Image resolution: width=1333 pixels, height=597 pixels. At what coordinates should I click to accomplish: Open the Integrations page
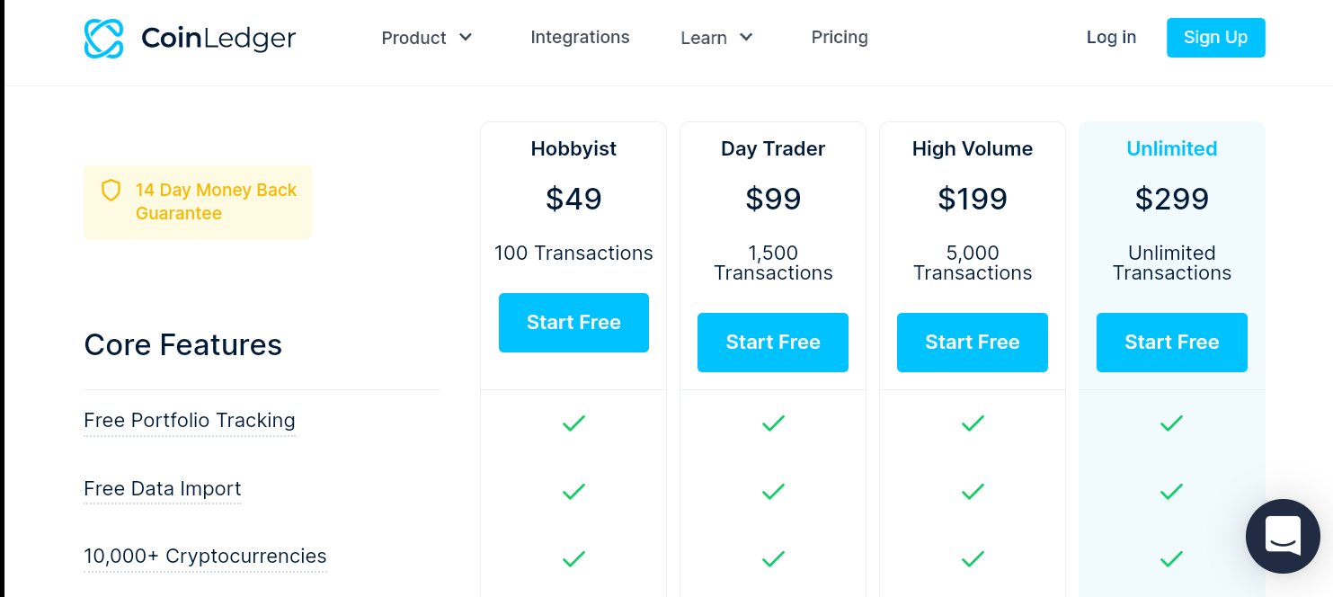(580, 38)
